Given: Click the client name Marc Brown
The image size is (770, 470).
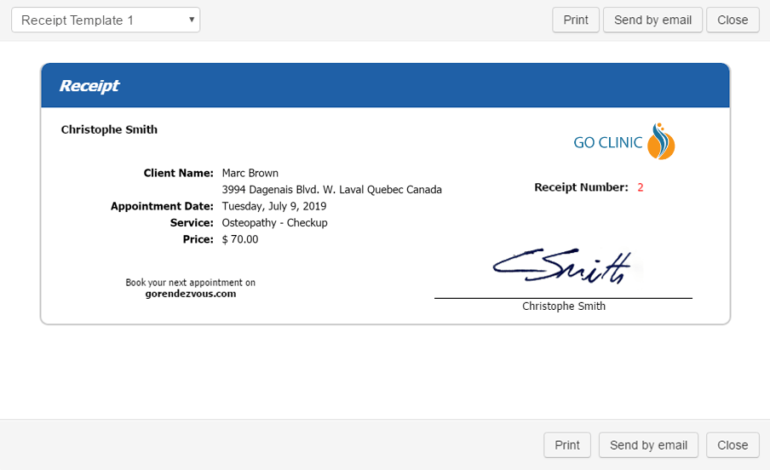Looking at the screenshot, I should [x=250, y=173].
